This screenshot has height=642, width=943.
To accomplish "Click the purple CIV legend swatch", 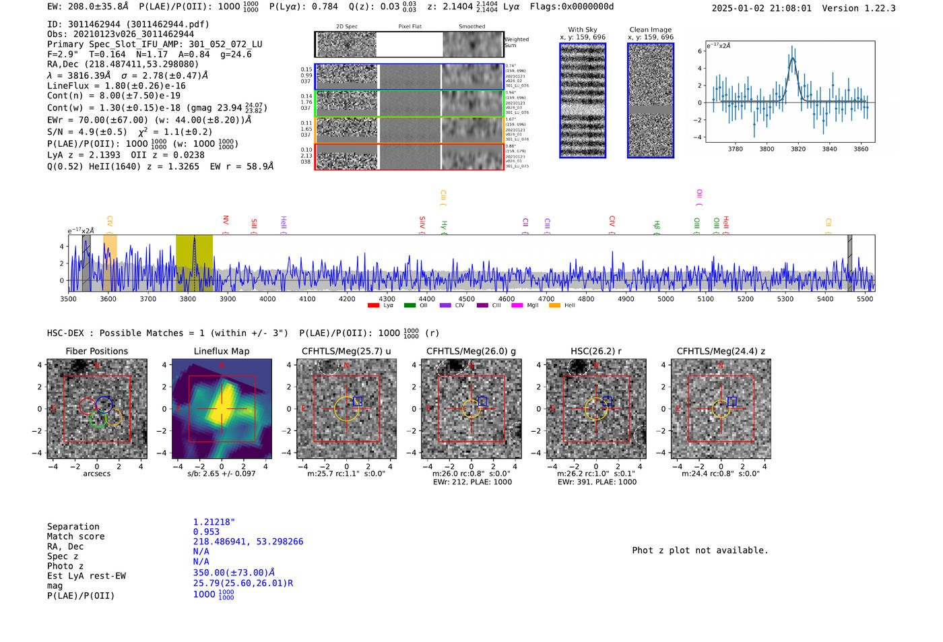I will pyautogui.click(x=445, y=306).
